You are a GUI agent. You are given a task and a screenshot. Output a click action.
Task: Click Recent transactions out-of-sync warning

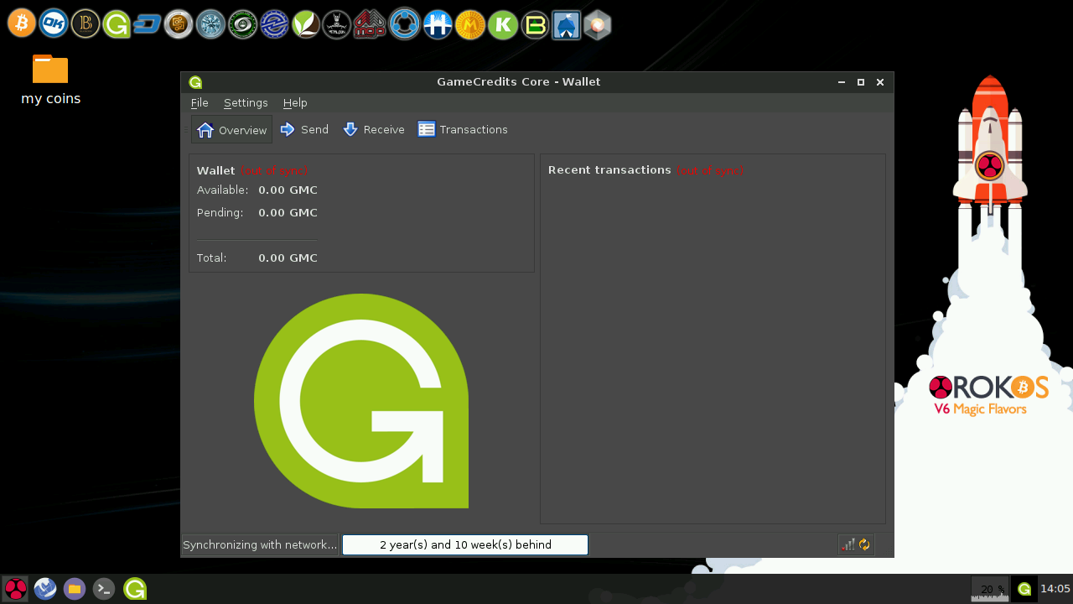[709, 170]
